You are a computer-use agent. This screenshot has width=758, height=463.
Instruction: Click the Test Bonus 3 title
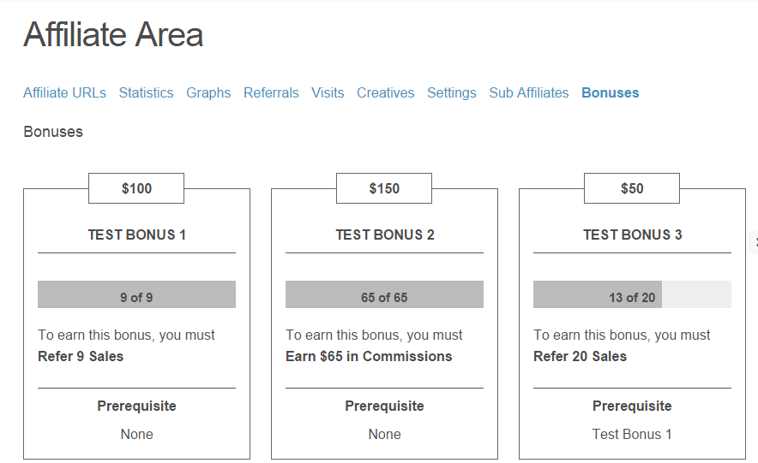(x=632, y=234)
